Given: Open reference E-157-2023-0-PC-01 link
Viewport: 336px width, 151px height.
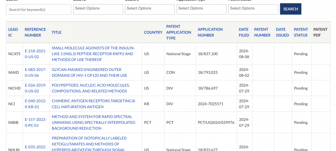Looking at the screenshot, I should pyautogui.click(x=35, y=122).
